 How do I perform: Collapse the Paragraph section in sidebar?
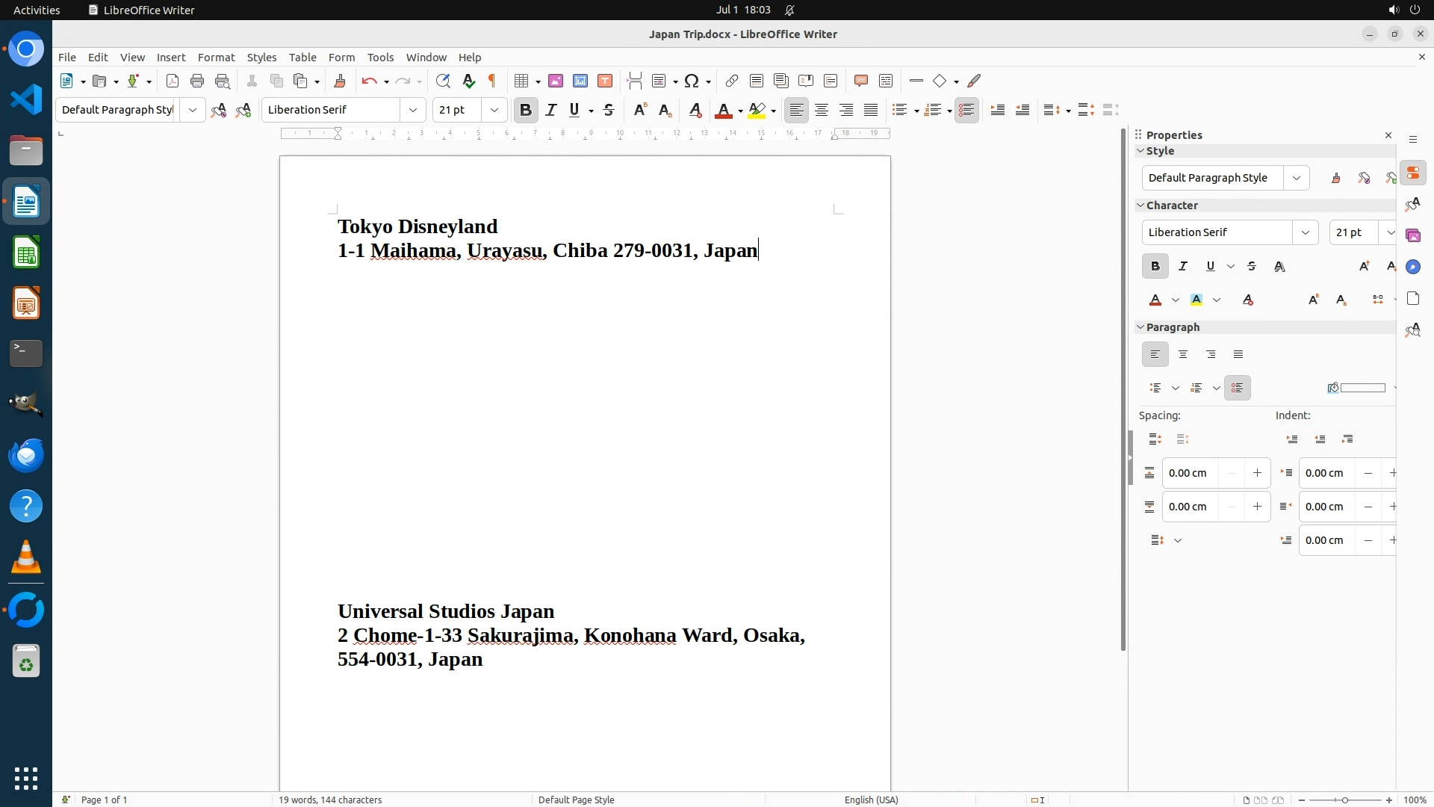pos(1140,327)
